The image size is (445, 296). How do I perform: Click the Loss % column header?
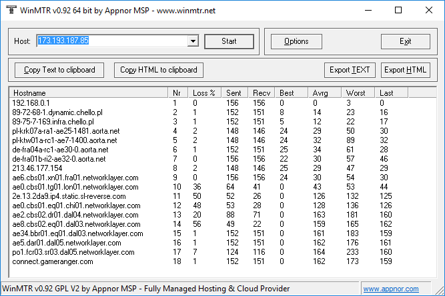204,93
